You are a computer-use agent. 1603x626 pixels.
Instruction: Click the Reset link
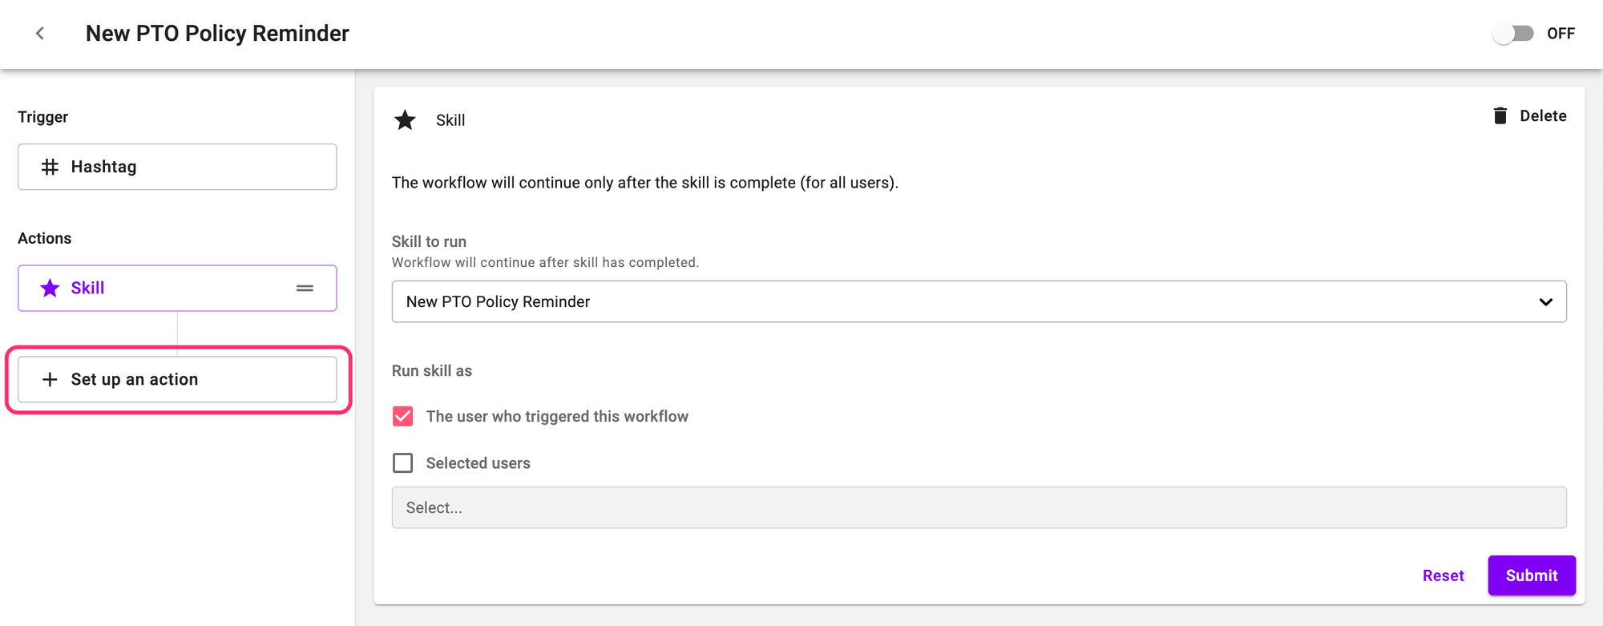tap(1443, 576)
